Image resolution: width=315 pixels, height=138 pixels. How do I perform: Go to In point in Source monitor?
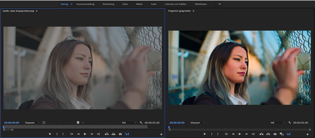tap(72, 134)
